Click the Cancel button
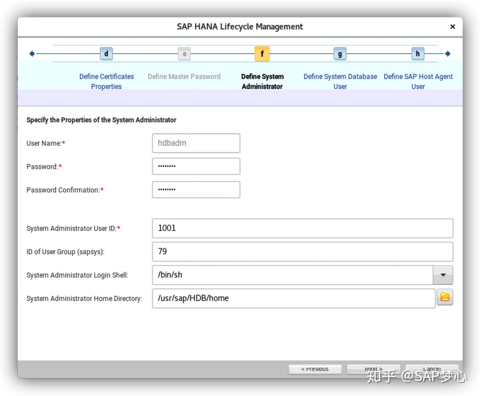This screenshot has height=396, width=480. point(432,369)
